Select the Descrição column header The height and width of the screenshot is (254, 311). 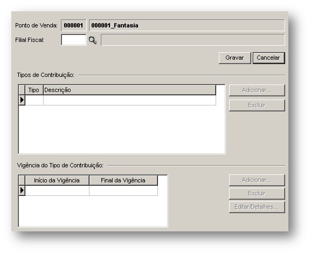coord(129,90)
